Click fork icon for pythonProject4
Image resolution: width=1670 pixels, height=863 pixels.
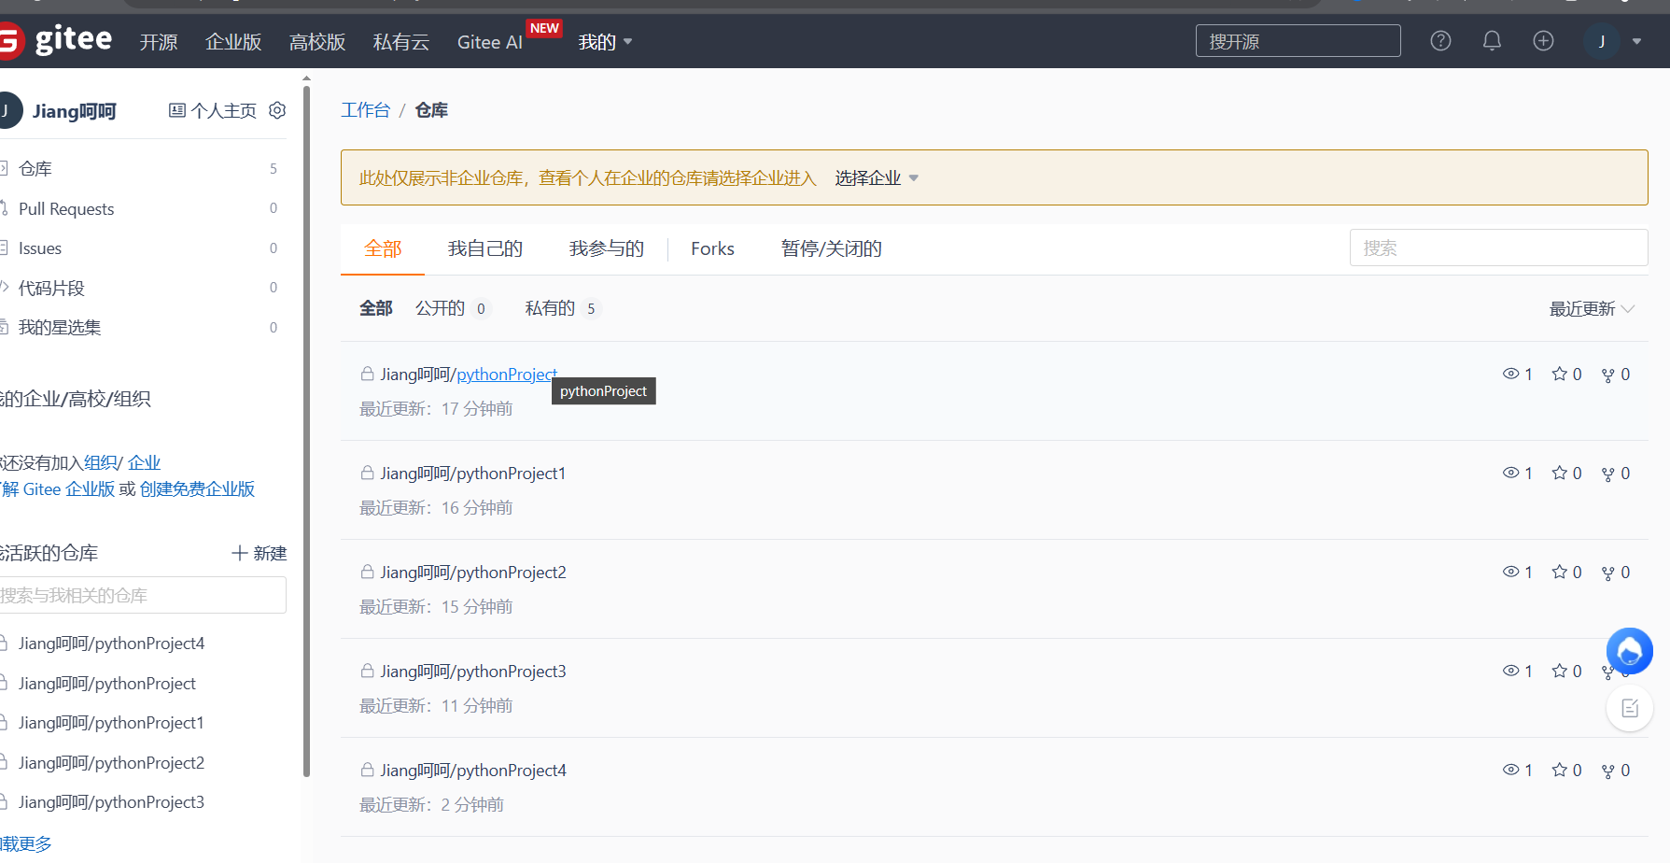1608,771
